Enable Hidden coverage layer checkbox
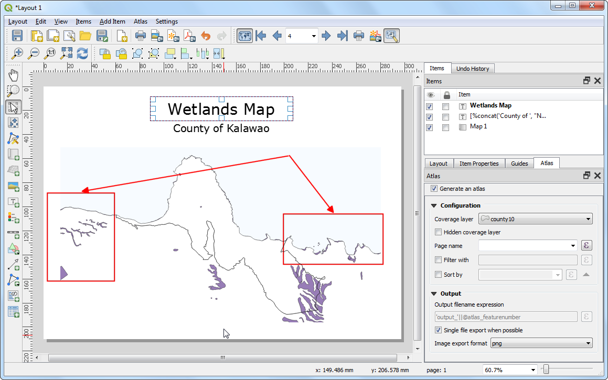The height and width of the screenshot is (380, 608). pos(438,232)
